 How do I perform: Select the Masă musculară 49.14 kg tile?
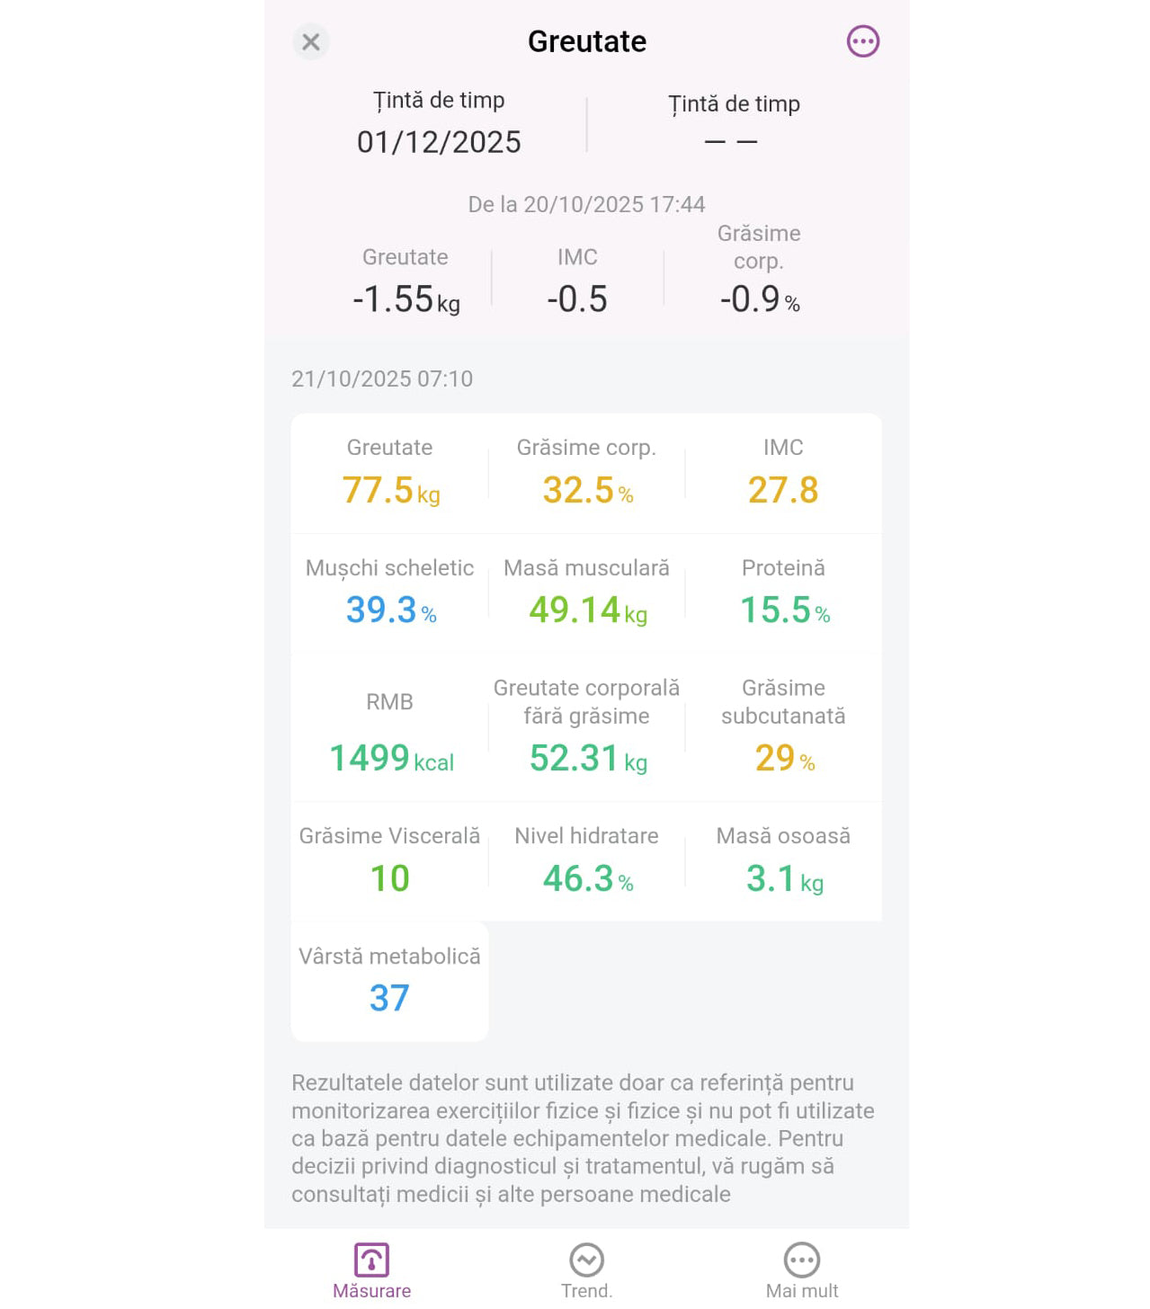coord(586,594)
